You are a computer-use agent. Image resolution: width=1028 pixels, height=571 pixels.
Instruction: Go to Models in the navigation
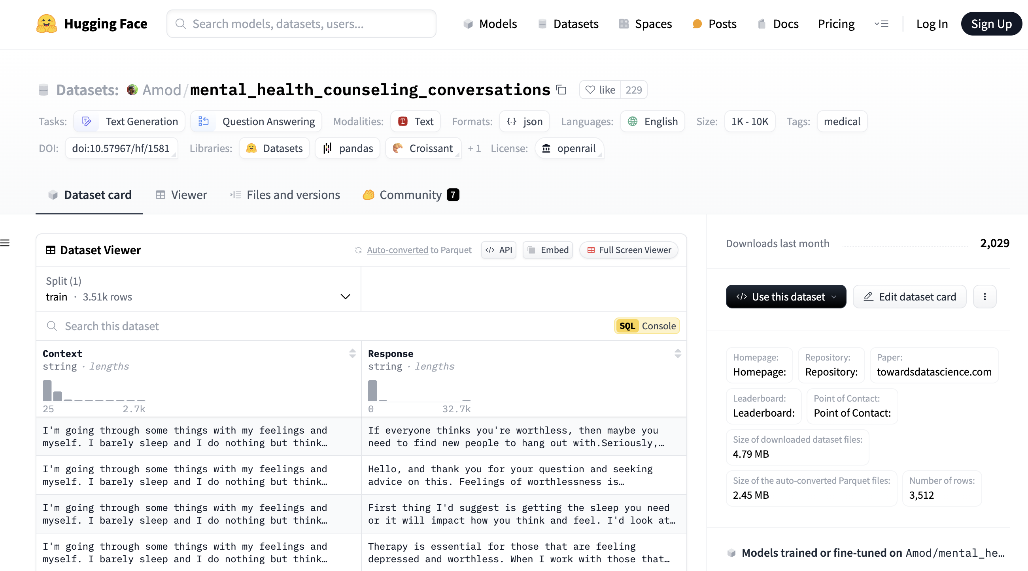tap(490, 24)
